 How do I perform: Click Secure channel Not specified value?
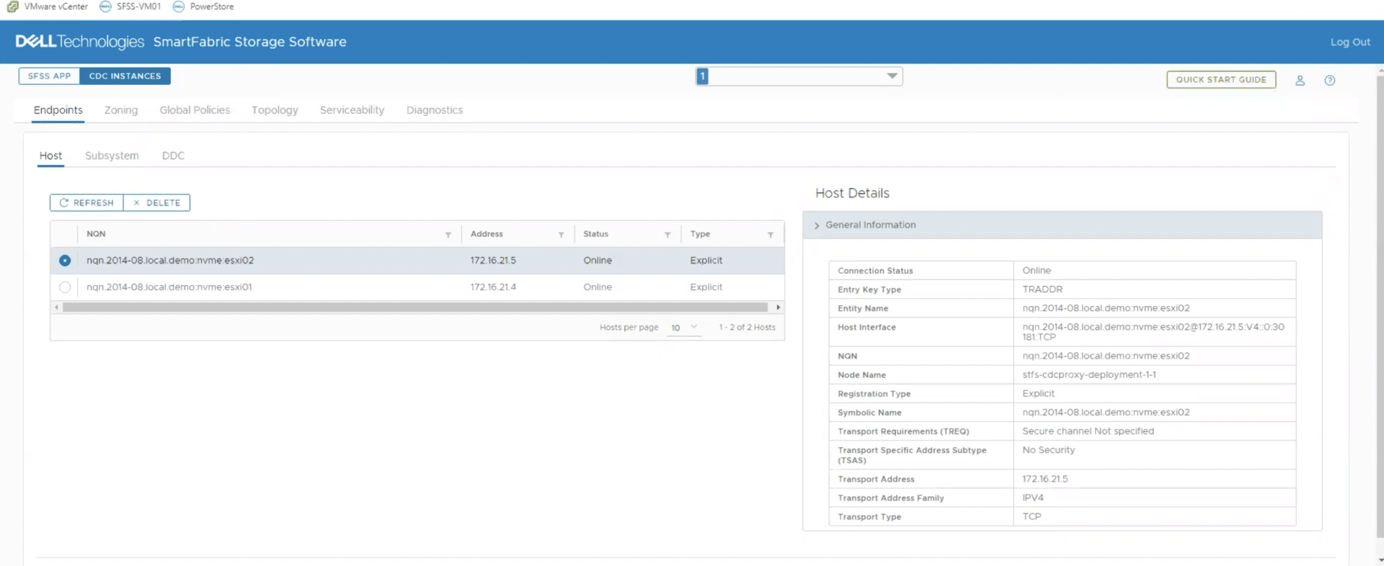click(x=1088, y=431)
